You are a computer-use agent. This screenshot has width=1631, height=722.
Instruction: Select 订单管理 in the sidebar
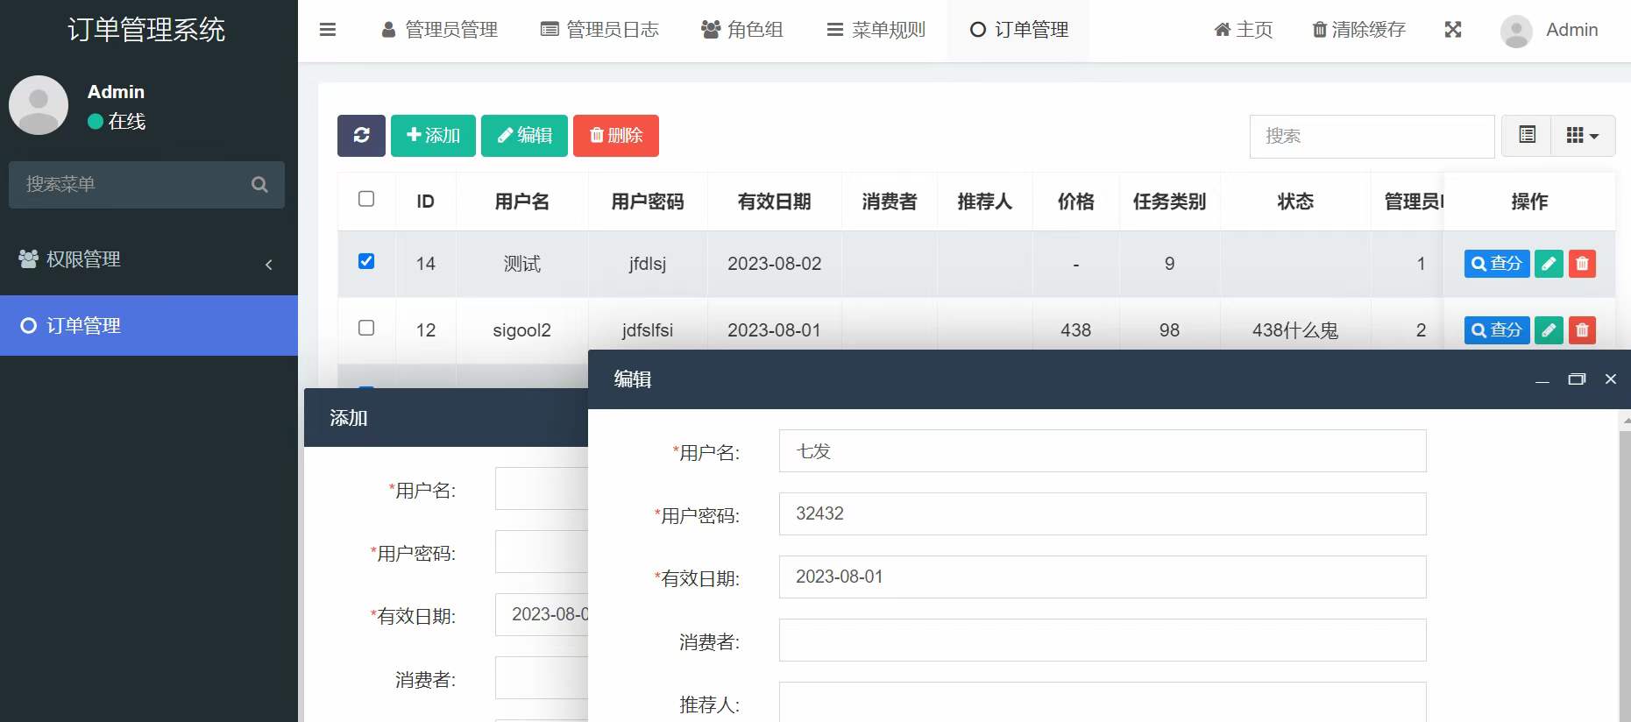coord(149,326)
